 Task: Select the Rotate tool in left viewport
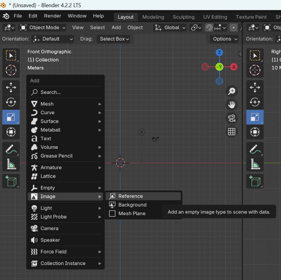(11, 102)
